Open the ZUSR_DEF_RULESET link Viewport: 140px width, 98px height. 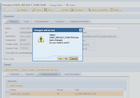tap(20, 94)
